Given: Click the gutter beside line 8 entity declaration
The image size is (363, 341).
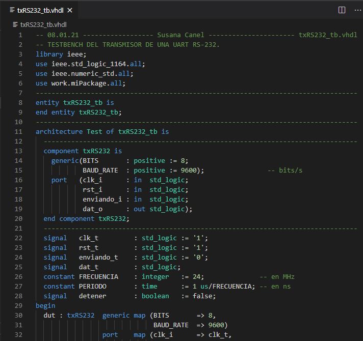Looking at the screenshot, I should (x=20, y=102).
